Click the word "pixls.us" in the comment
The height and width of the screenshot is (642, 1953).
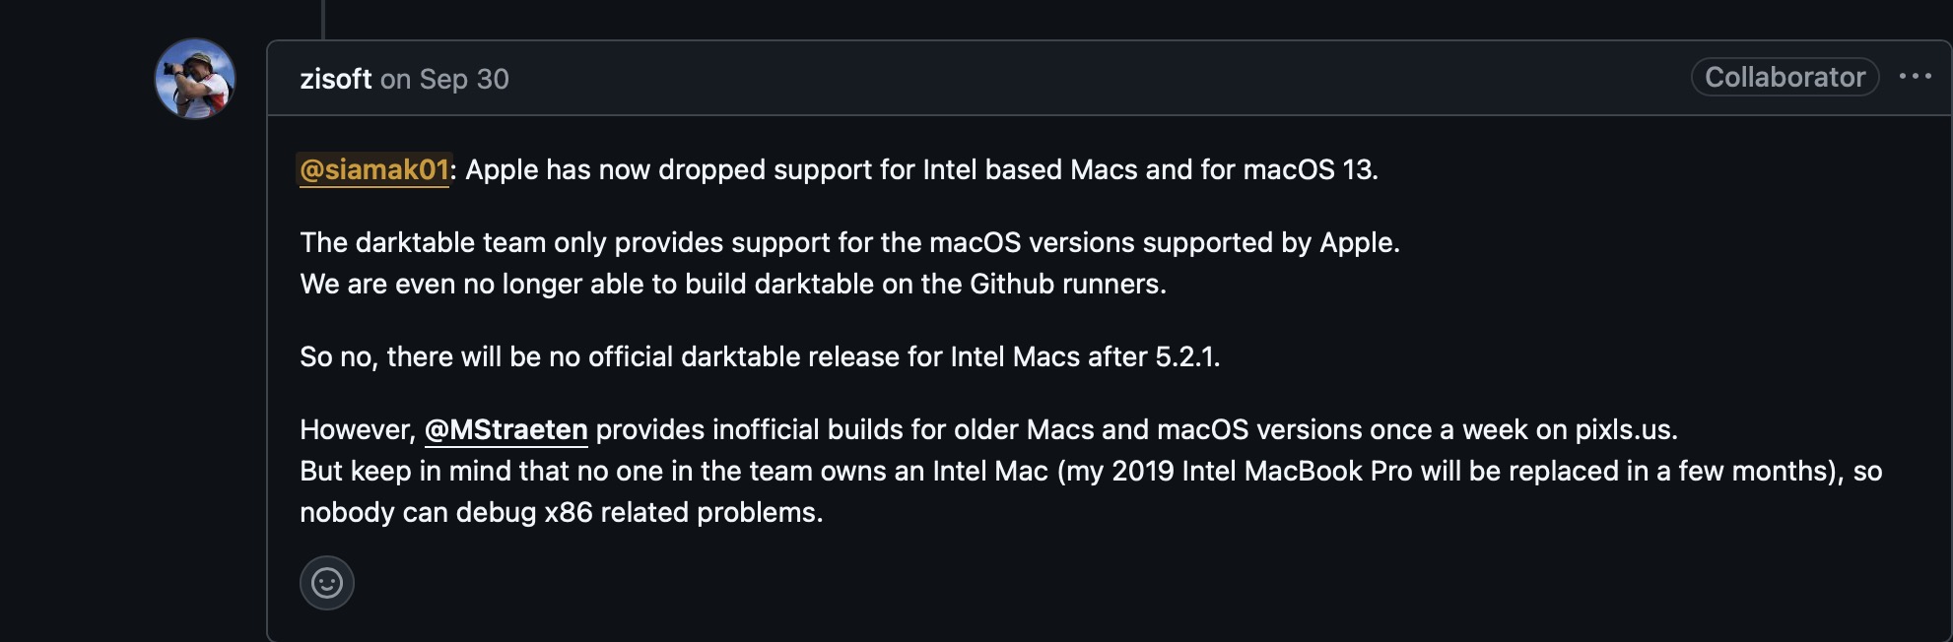coord(1624,429)
